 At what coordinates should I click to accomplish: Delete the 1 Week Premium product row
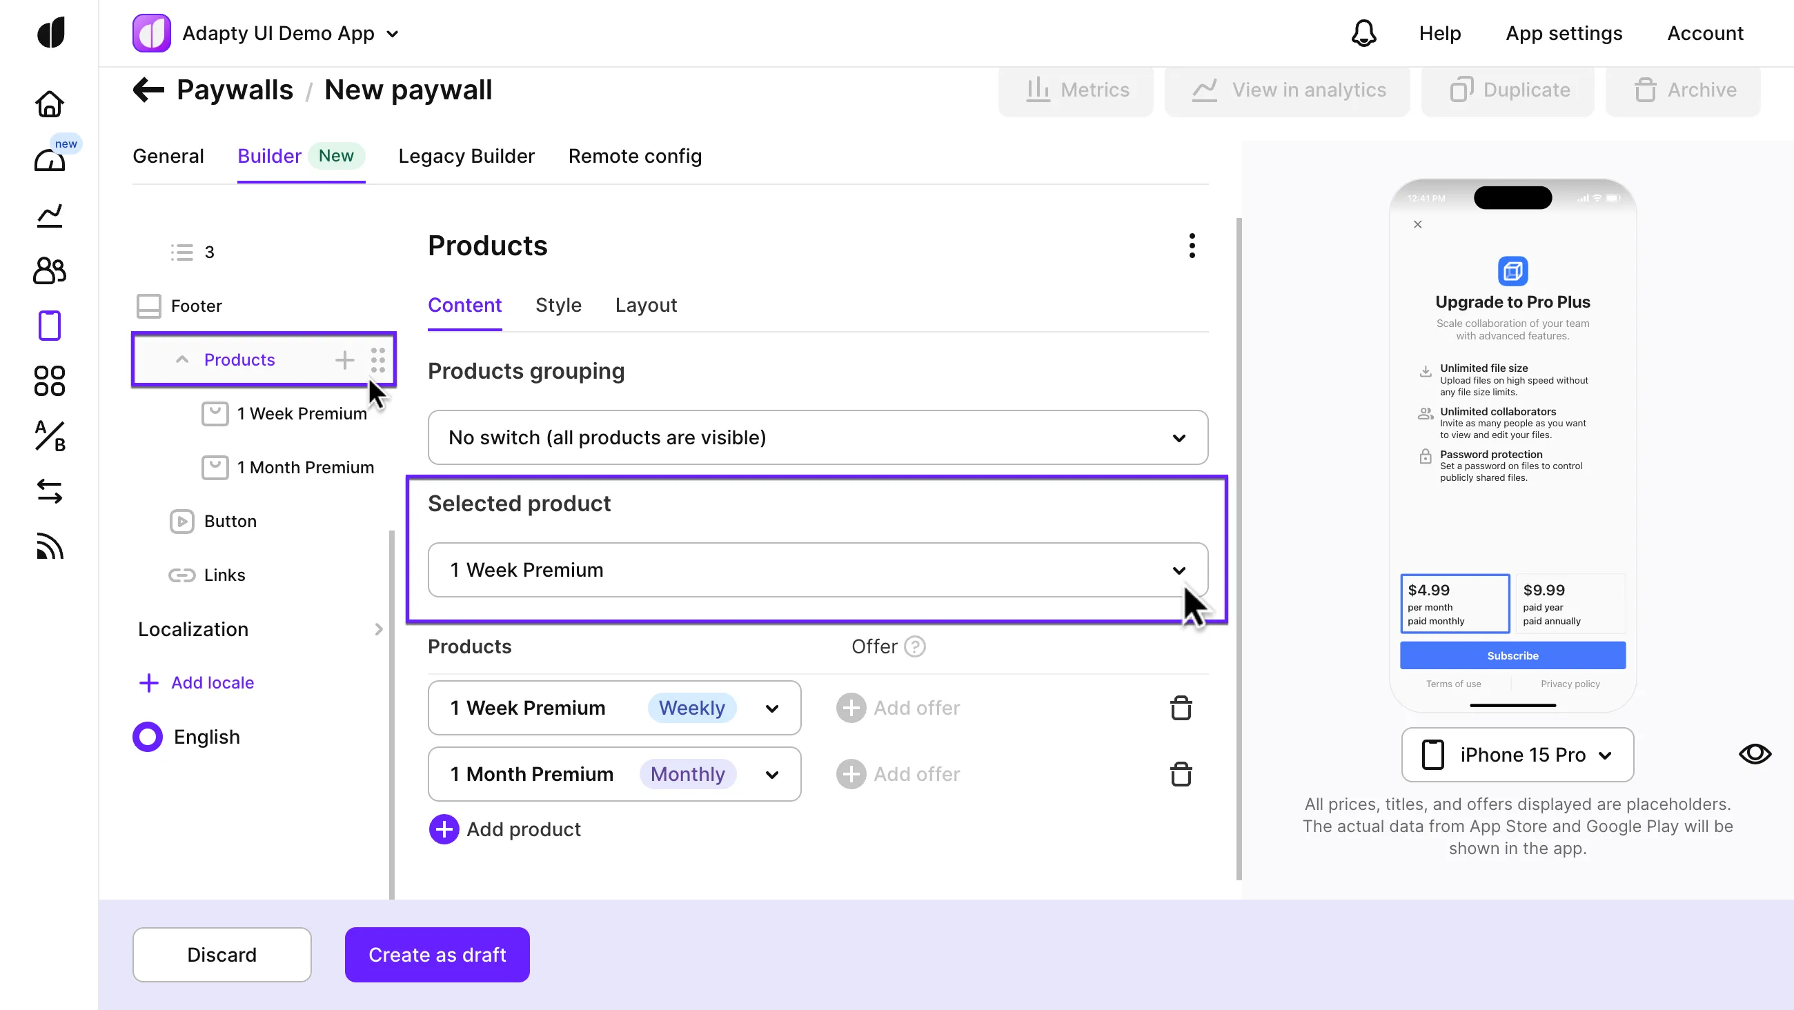(x=1181, y=709)
